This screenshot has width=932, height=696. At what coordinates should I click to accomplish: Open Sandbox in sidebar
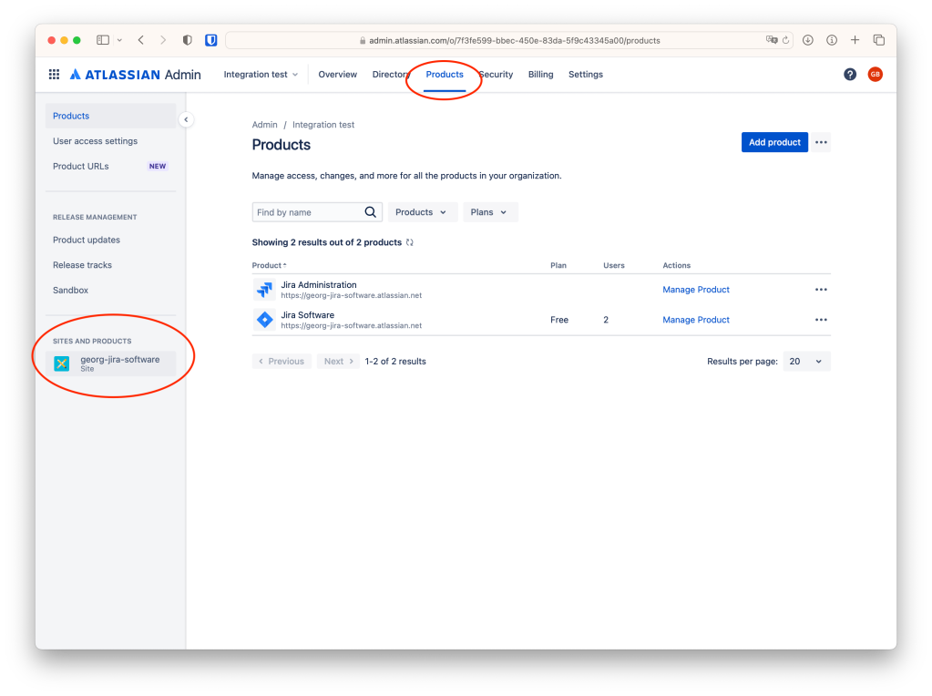(x=110, y=290)
